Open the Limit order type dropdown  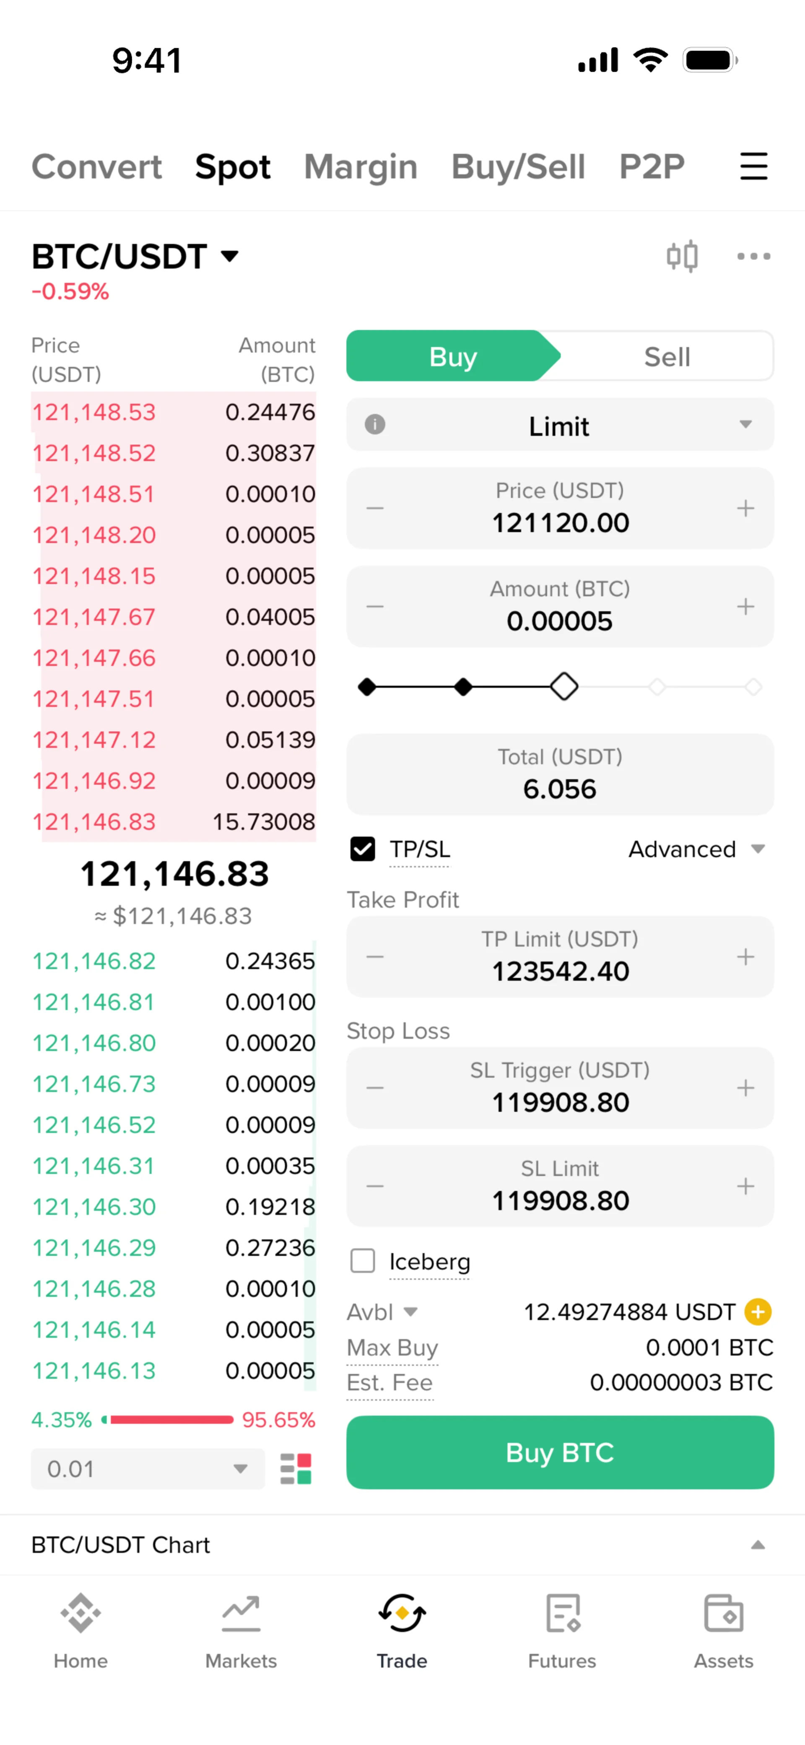[560, 425]
